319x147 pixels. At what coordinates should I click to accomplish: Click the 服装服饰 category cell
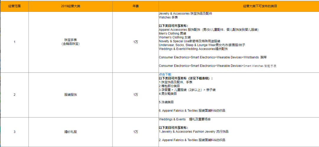pyautogui.click(x=70, y=95)
